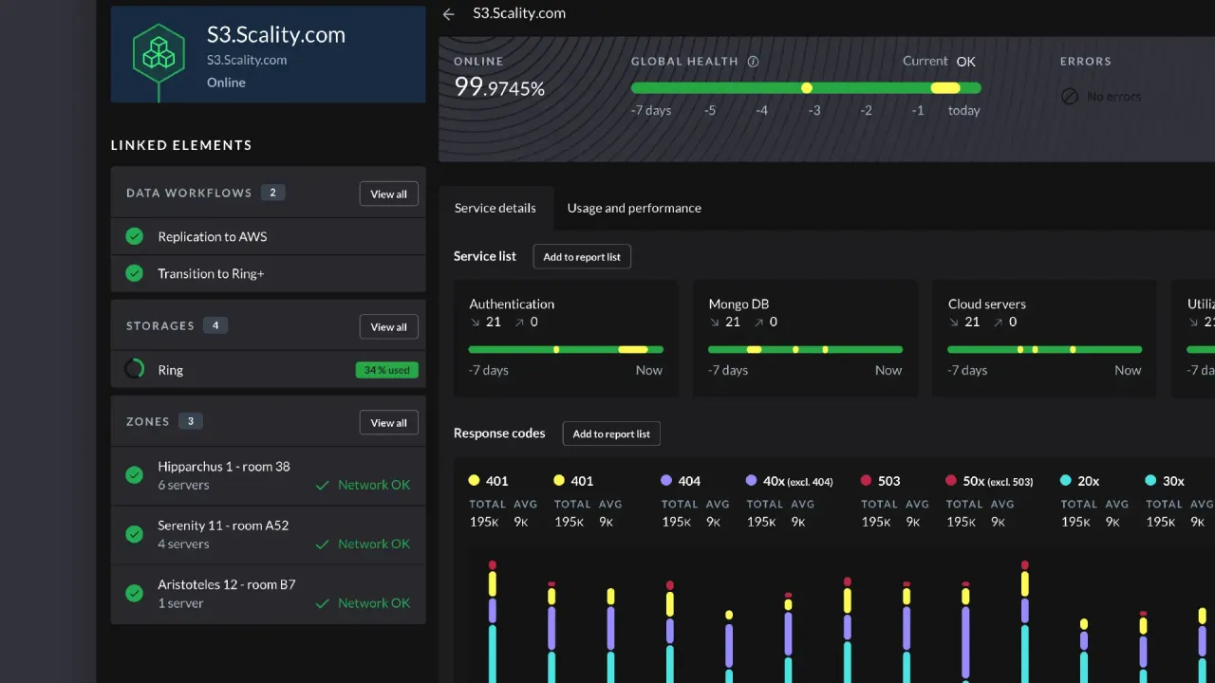The width and height of the screenshot is (1215, 683).
Task: Click the Ring storage usage circle icon
Action: coord(135,370)
